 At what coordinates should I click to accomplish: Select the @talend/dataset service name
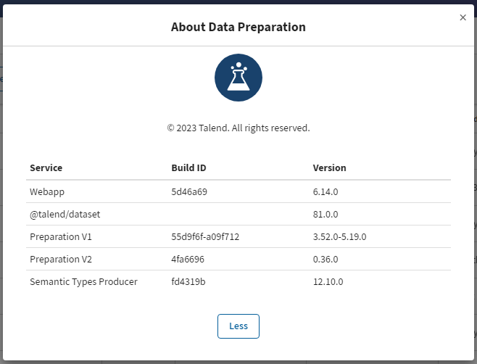pyautogui.click(x=59, y=215)
